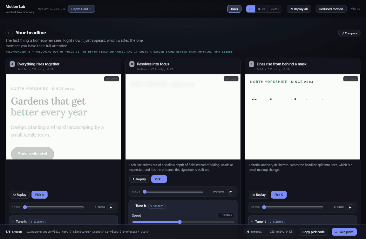Select 0.25× playback speed
The width and height of the screenshot is (366, 239).
pos(275,9)
